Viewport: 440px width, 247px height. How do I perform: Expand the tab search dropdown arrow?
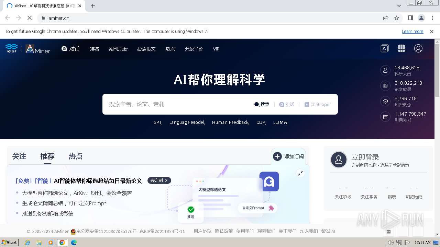coord(399,6)
